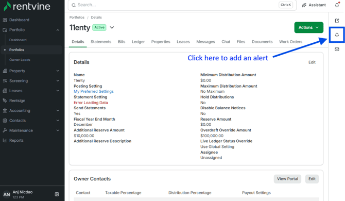Collapse the Portfolio menu chevron
Image resolution: width=345 pixels, height=201 pixels.
point(58,30)
